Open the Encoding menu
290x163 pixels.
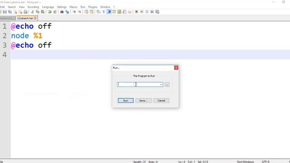coord(33,7)
